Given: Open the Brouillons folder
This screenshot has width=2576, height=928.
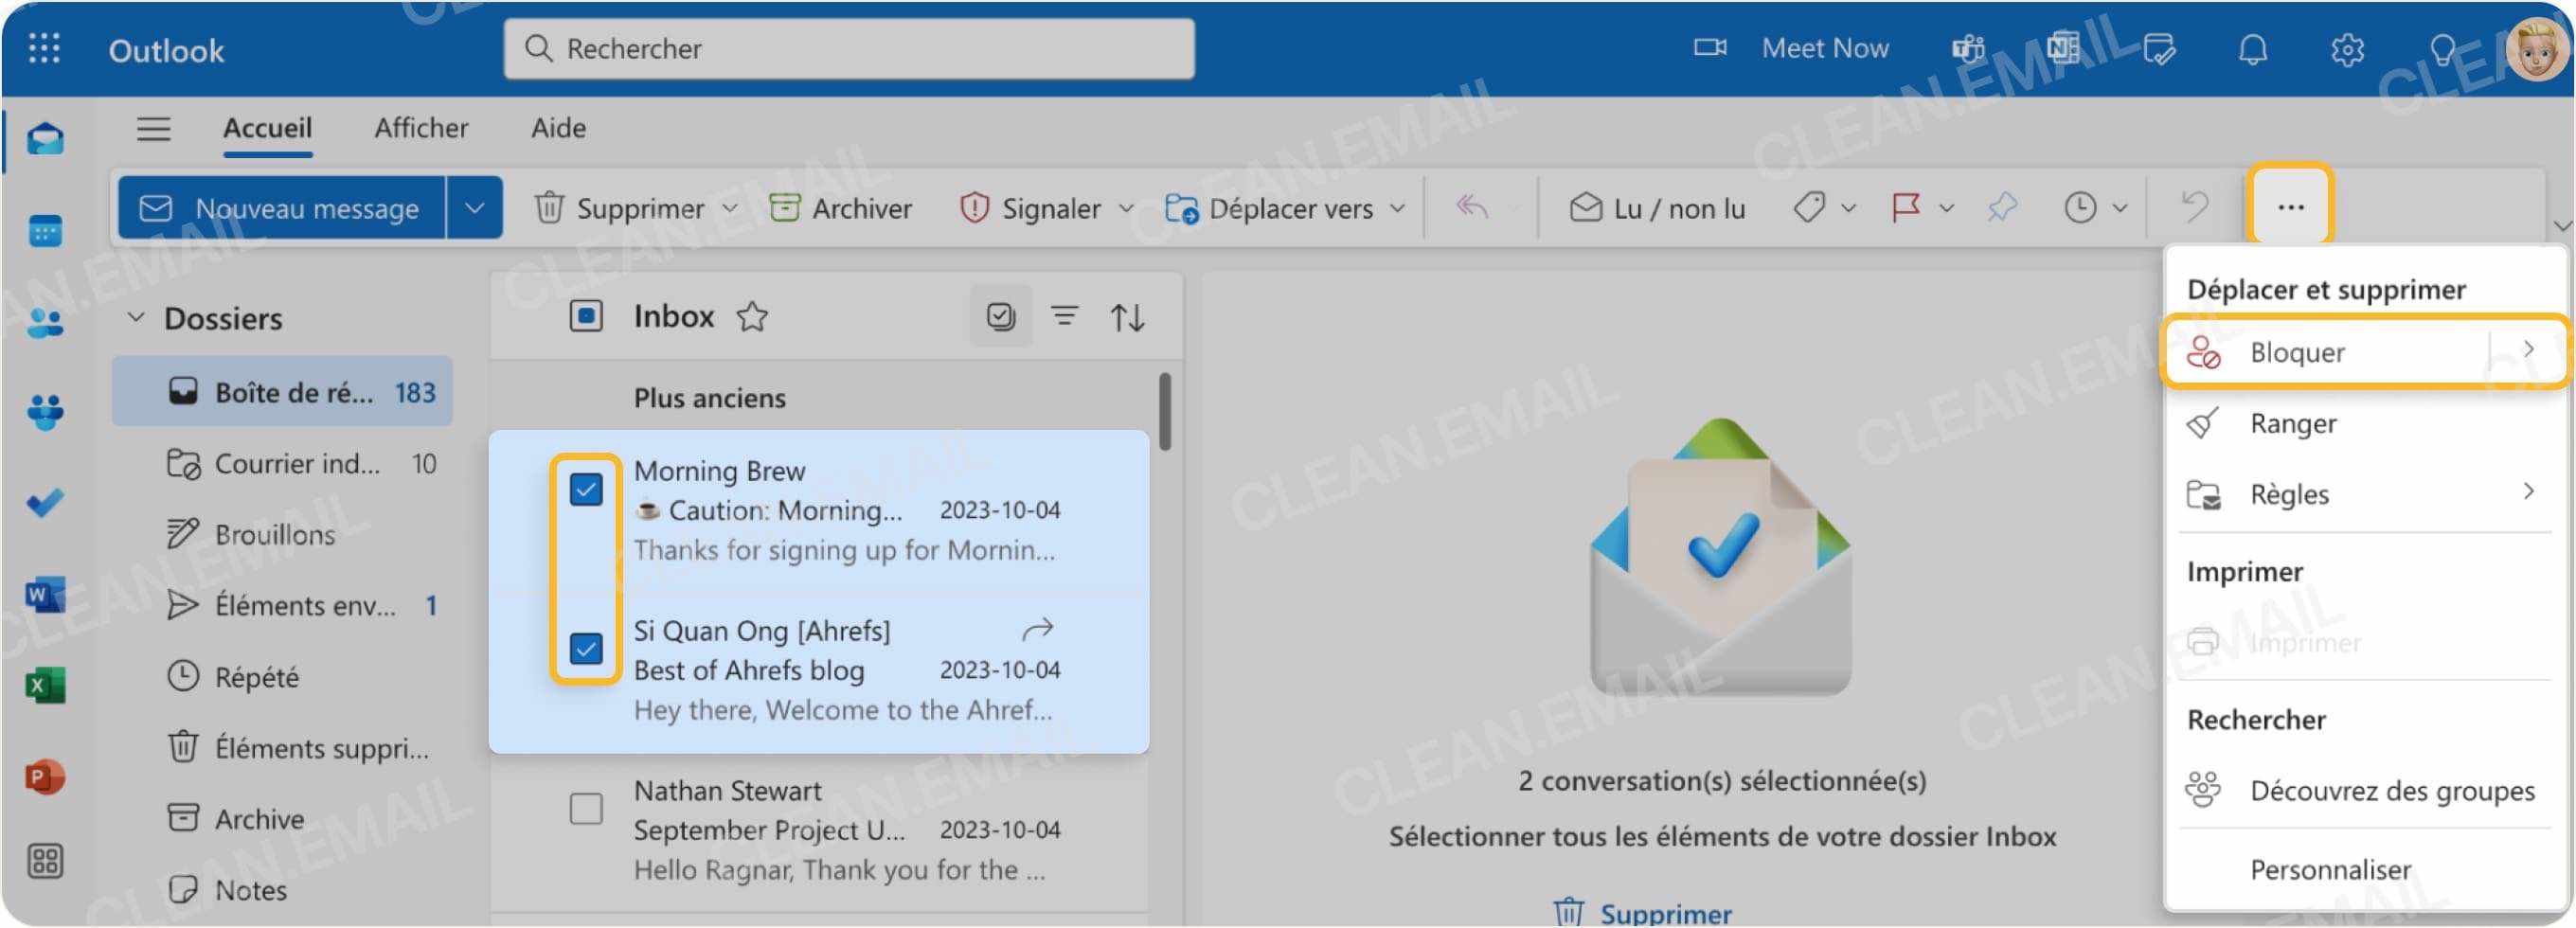Looking at the screenshot, I should [282, 534].
